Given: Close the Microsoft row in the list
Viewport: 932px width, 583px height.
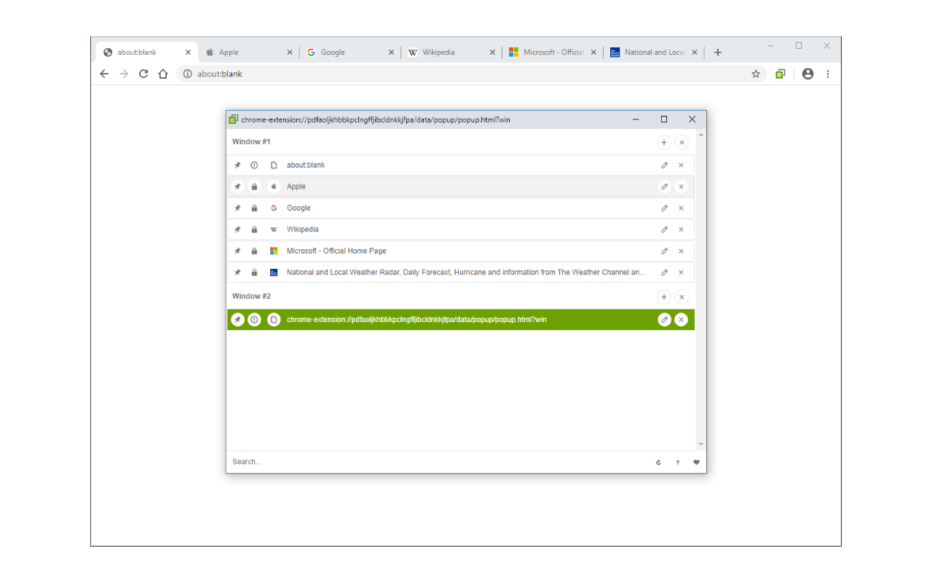Looking at the screenshot, I should [x=681, y=251].
